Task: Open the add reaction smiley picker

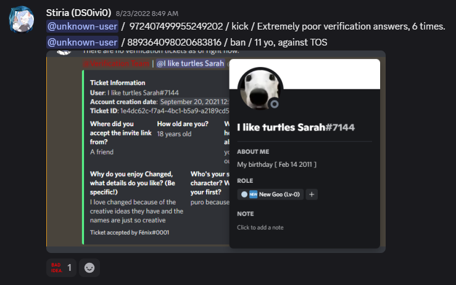Action: coord(89,268)
